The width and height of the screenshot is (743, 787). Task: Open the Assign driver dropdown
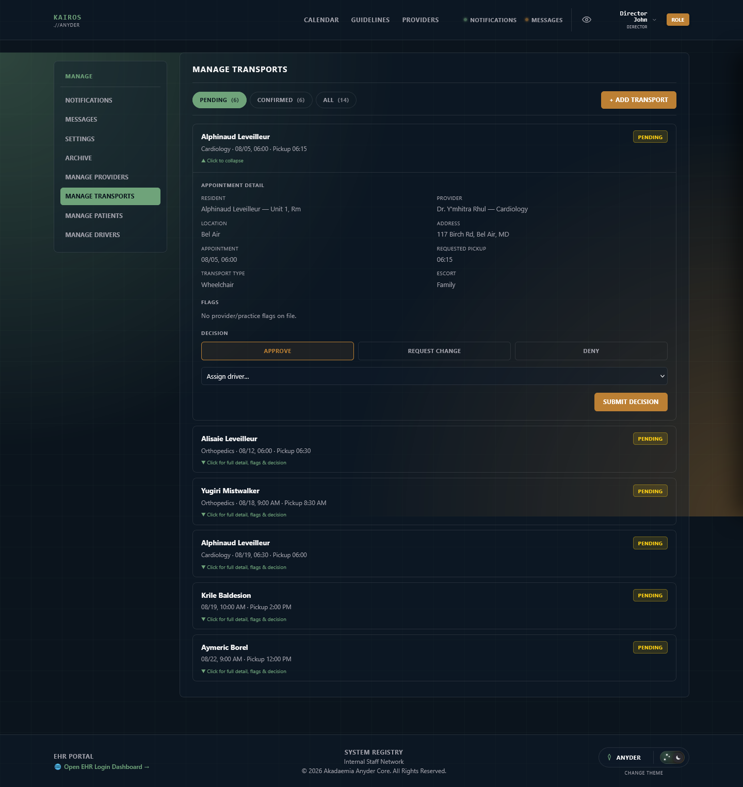(x=434, y=376)
